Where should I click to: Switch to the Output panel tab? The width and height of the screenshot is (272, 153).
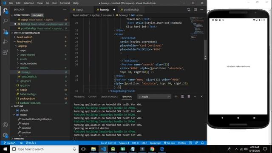click(x=93, y=96)
